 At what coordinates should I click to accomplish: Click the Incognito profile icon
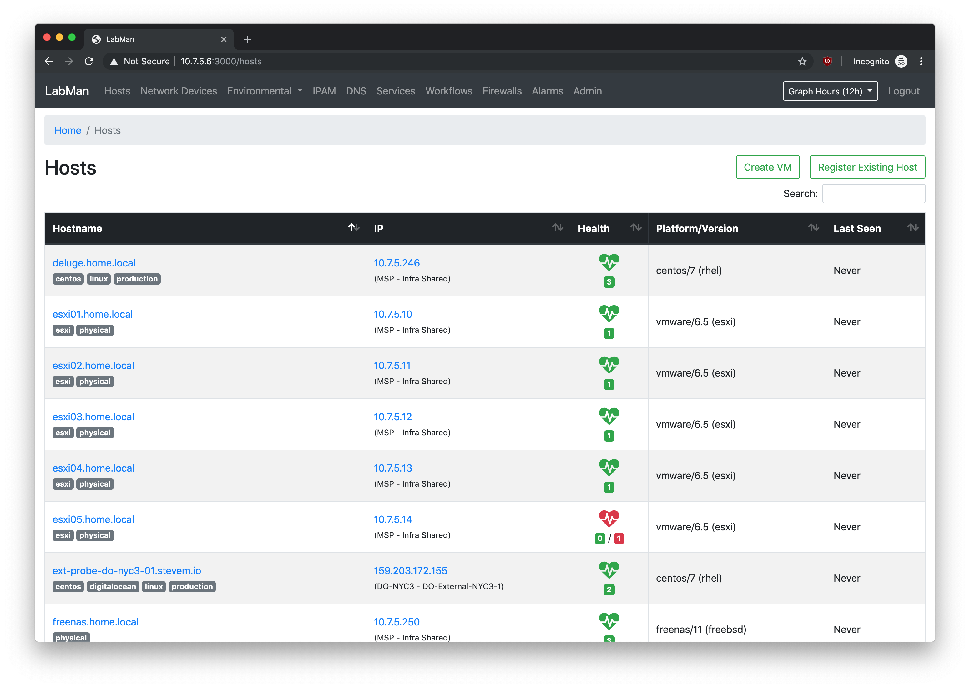[x=901, y=61]
